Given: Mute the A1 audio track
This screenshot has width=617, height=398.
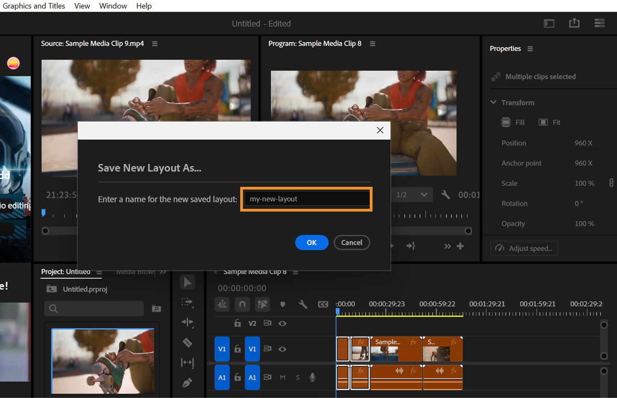Looking at the screenshot, I should (x=283, y=377).
